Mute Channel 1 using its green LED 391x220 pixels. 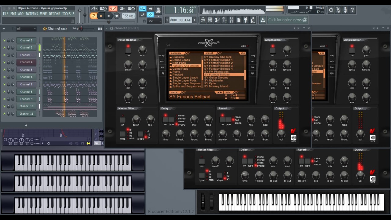coord(4,40)
